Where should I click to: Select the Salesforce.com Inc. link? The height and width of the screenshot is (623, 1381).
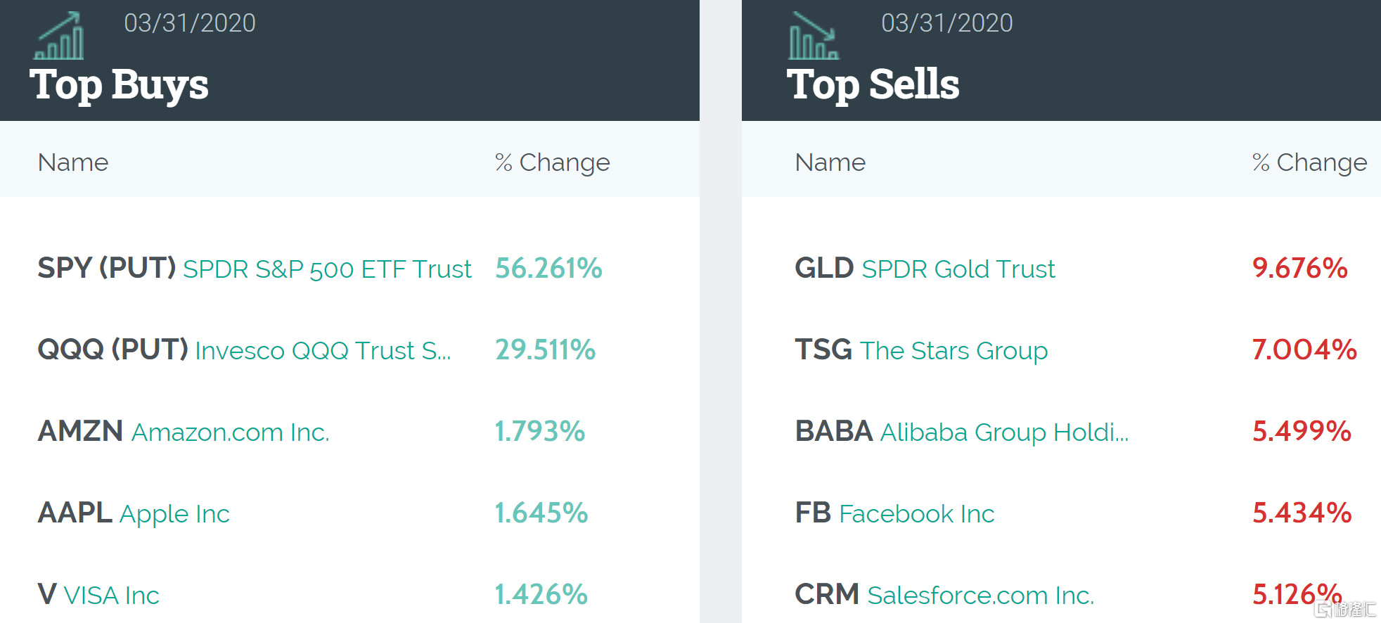point(981,596)
